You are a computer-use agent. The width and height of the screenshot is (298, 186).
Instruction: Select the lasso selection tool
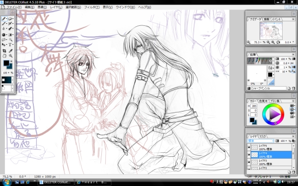[x=4, y=40]
